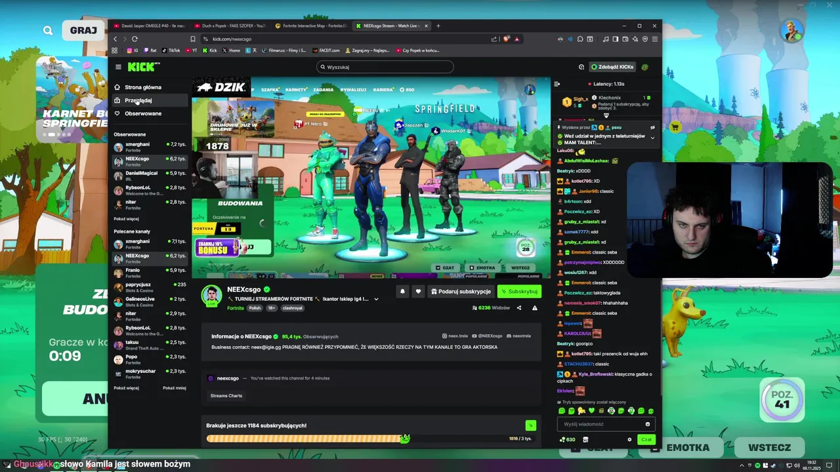Viewport: 840px width, 472px height.
Task: Click the KICK logo
Action: coord(143,67)
